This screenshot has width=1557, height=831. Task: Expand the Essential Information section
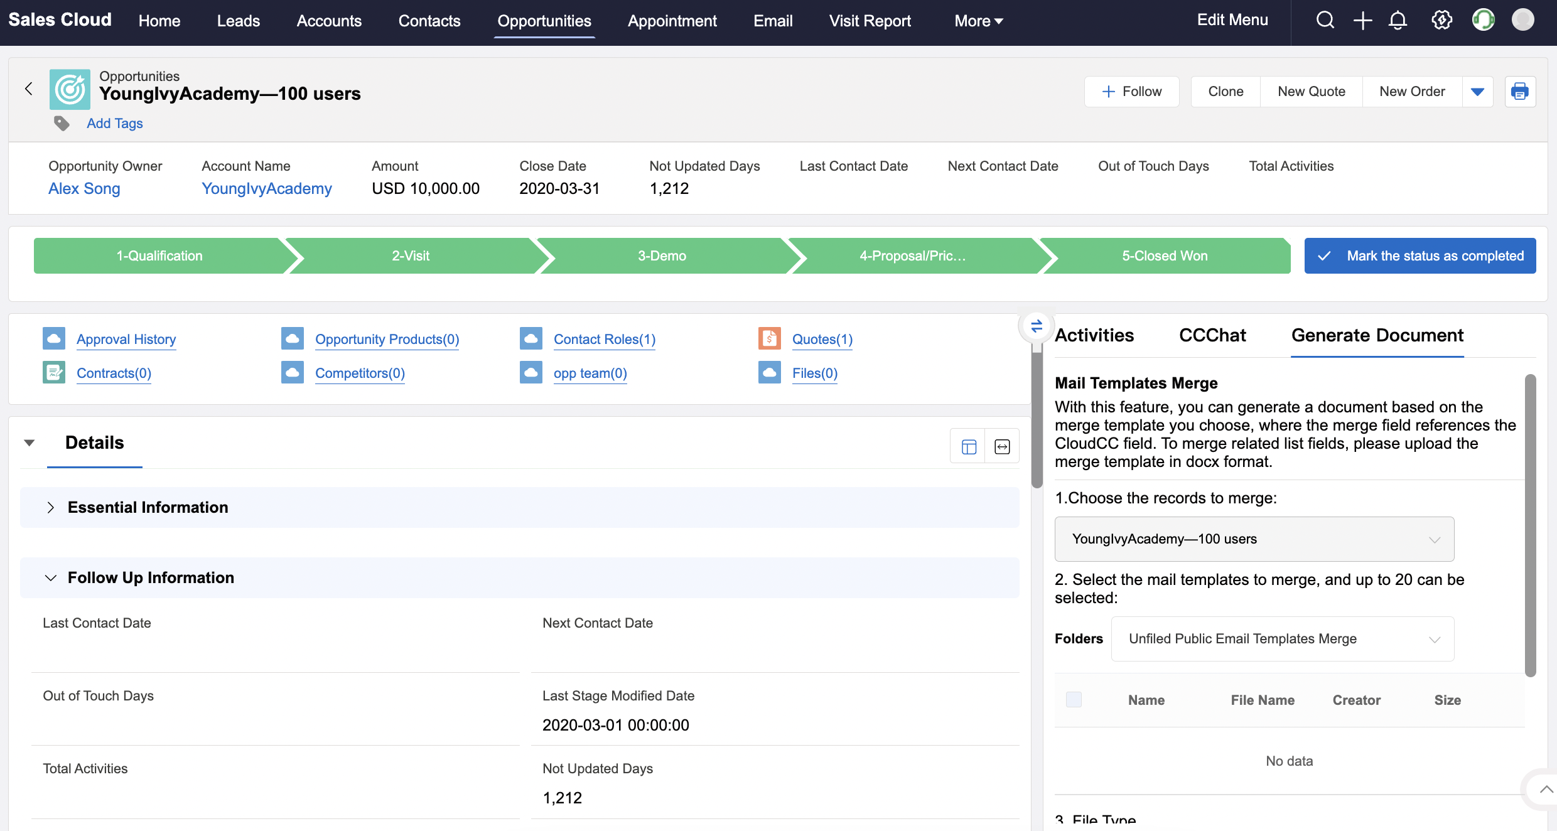coord(51,507)
